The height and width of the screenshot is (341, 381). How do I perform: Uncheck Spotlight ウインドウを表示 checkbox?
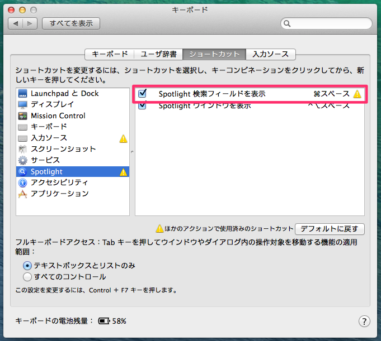(x=142, y=106)
